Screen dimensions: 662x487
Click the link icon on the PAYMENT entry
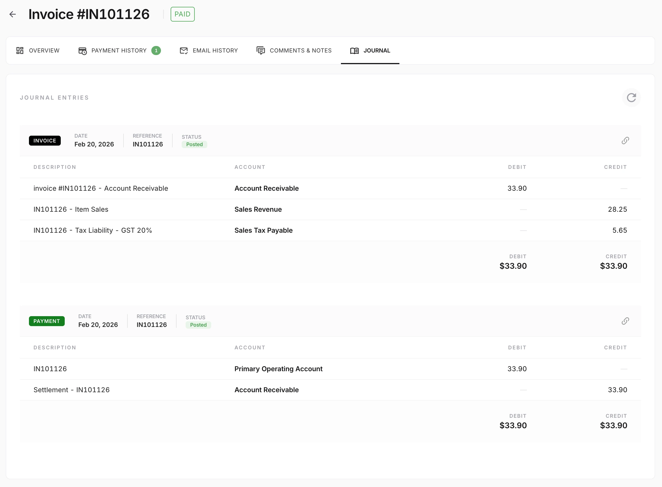pos(625,321)
